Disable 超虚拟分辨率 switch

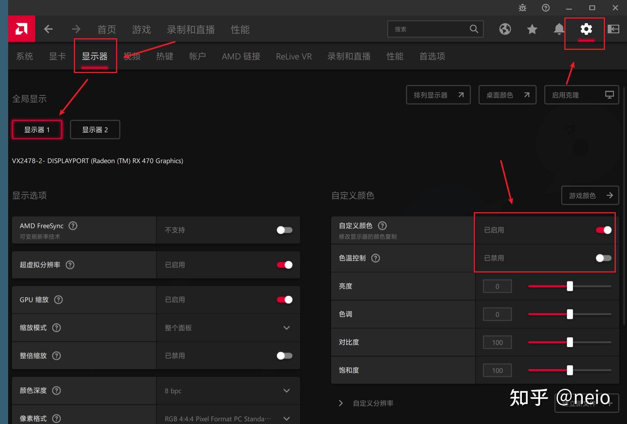(285, 265)
